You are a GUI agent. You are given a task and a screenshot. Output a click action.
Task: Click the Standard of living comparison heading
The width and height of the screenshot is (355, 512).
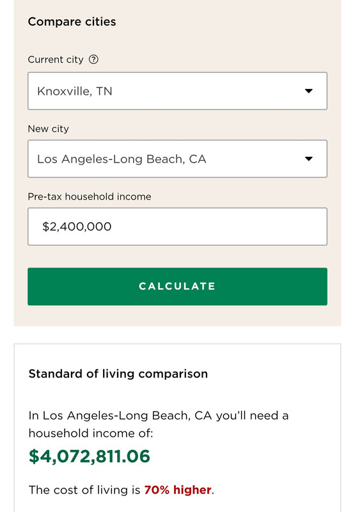118,374
